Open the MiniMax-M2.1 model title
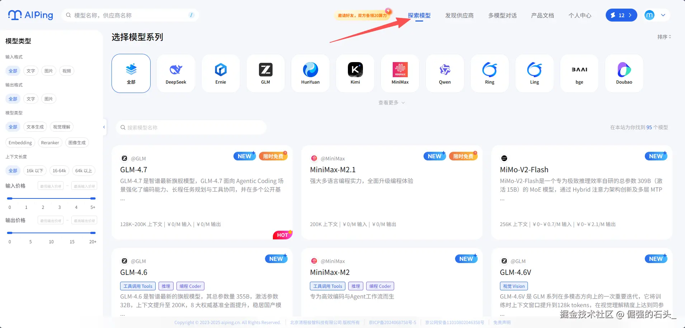Image resolution: width=685 pixels, height=328 pixels. click(333, 169)
